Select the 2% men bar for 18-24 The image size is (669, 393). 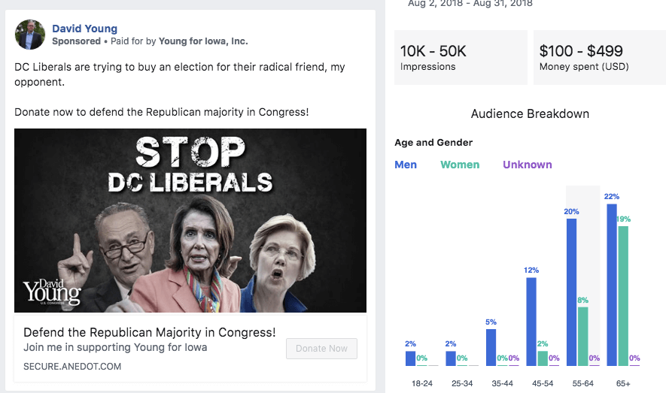tap(410, 358)
